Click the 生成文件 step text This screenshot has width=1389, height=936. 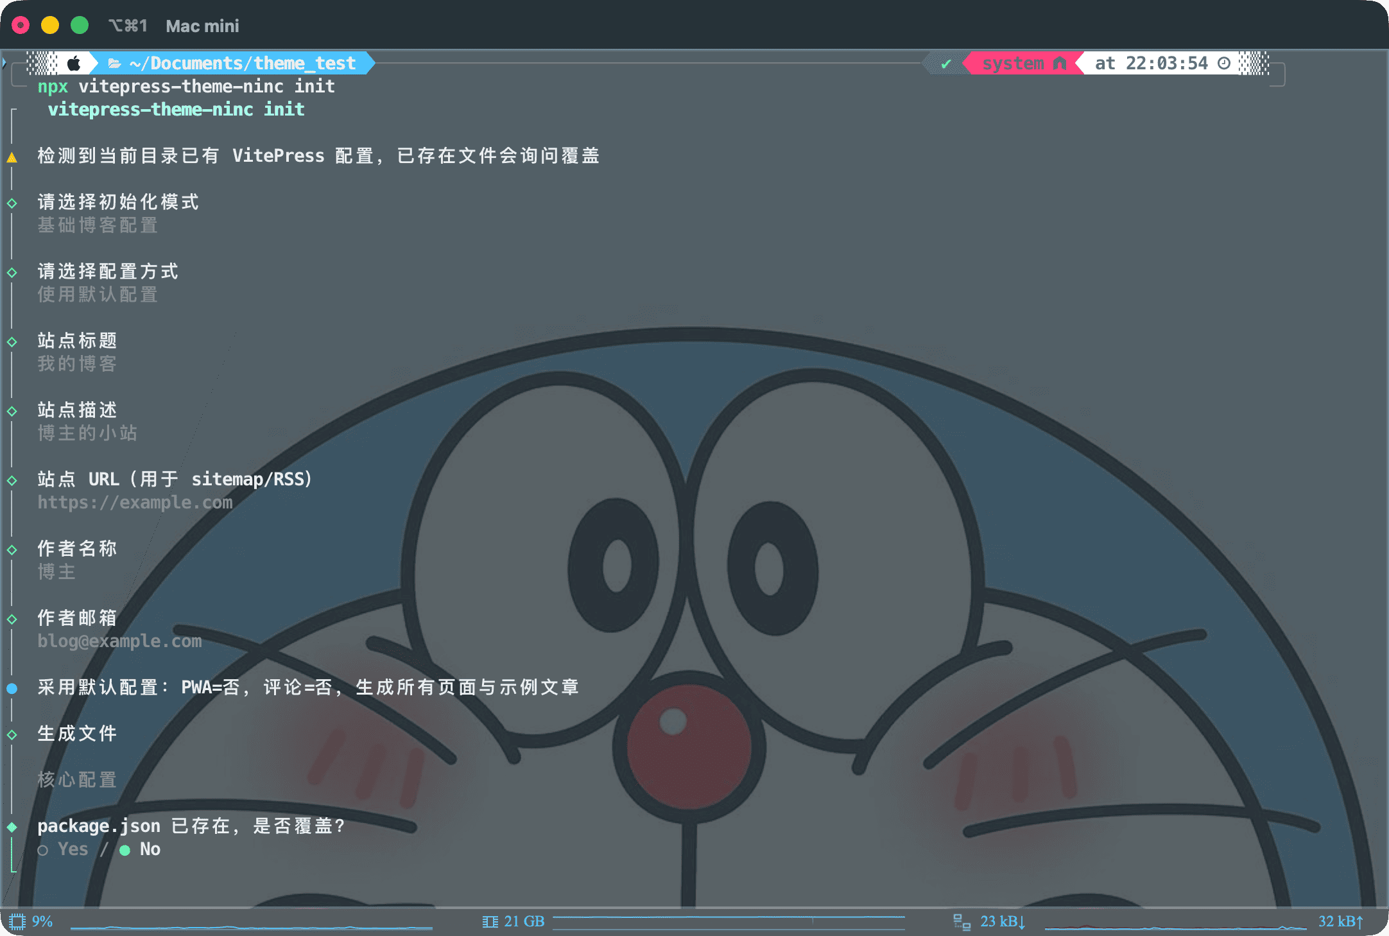point(77,733)
